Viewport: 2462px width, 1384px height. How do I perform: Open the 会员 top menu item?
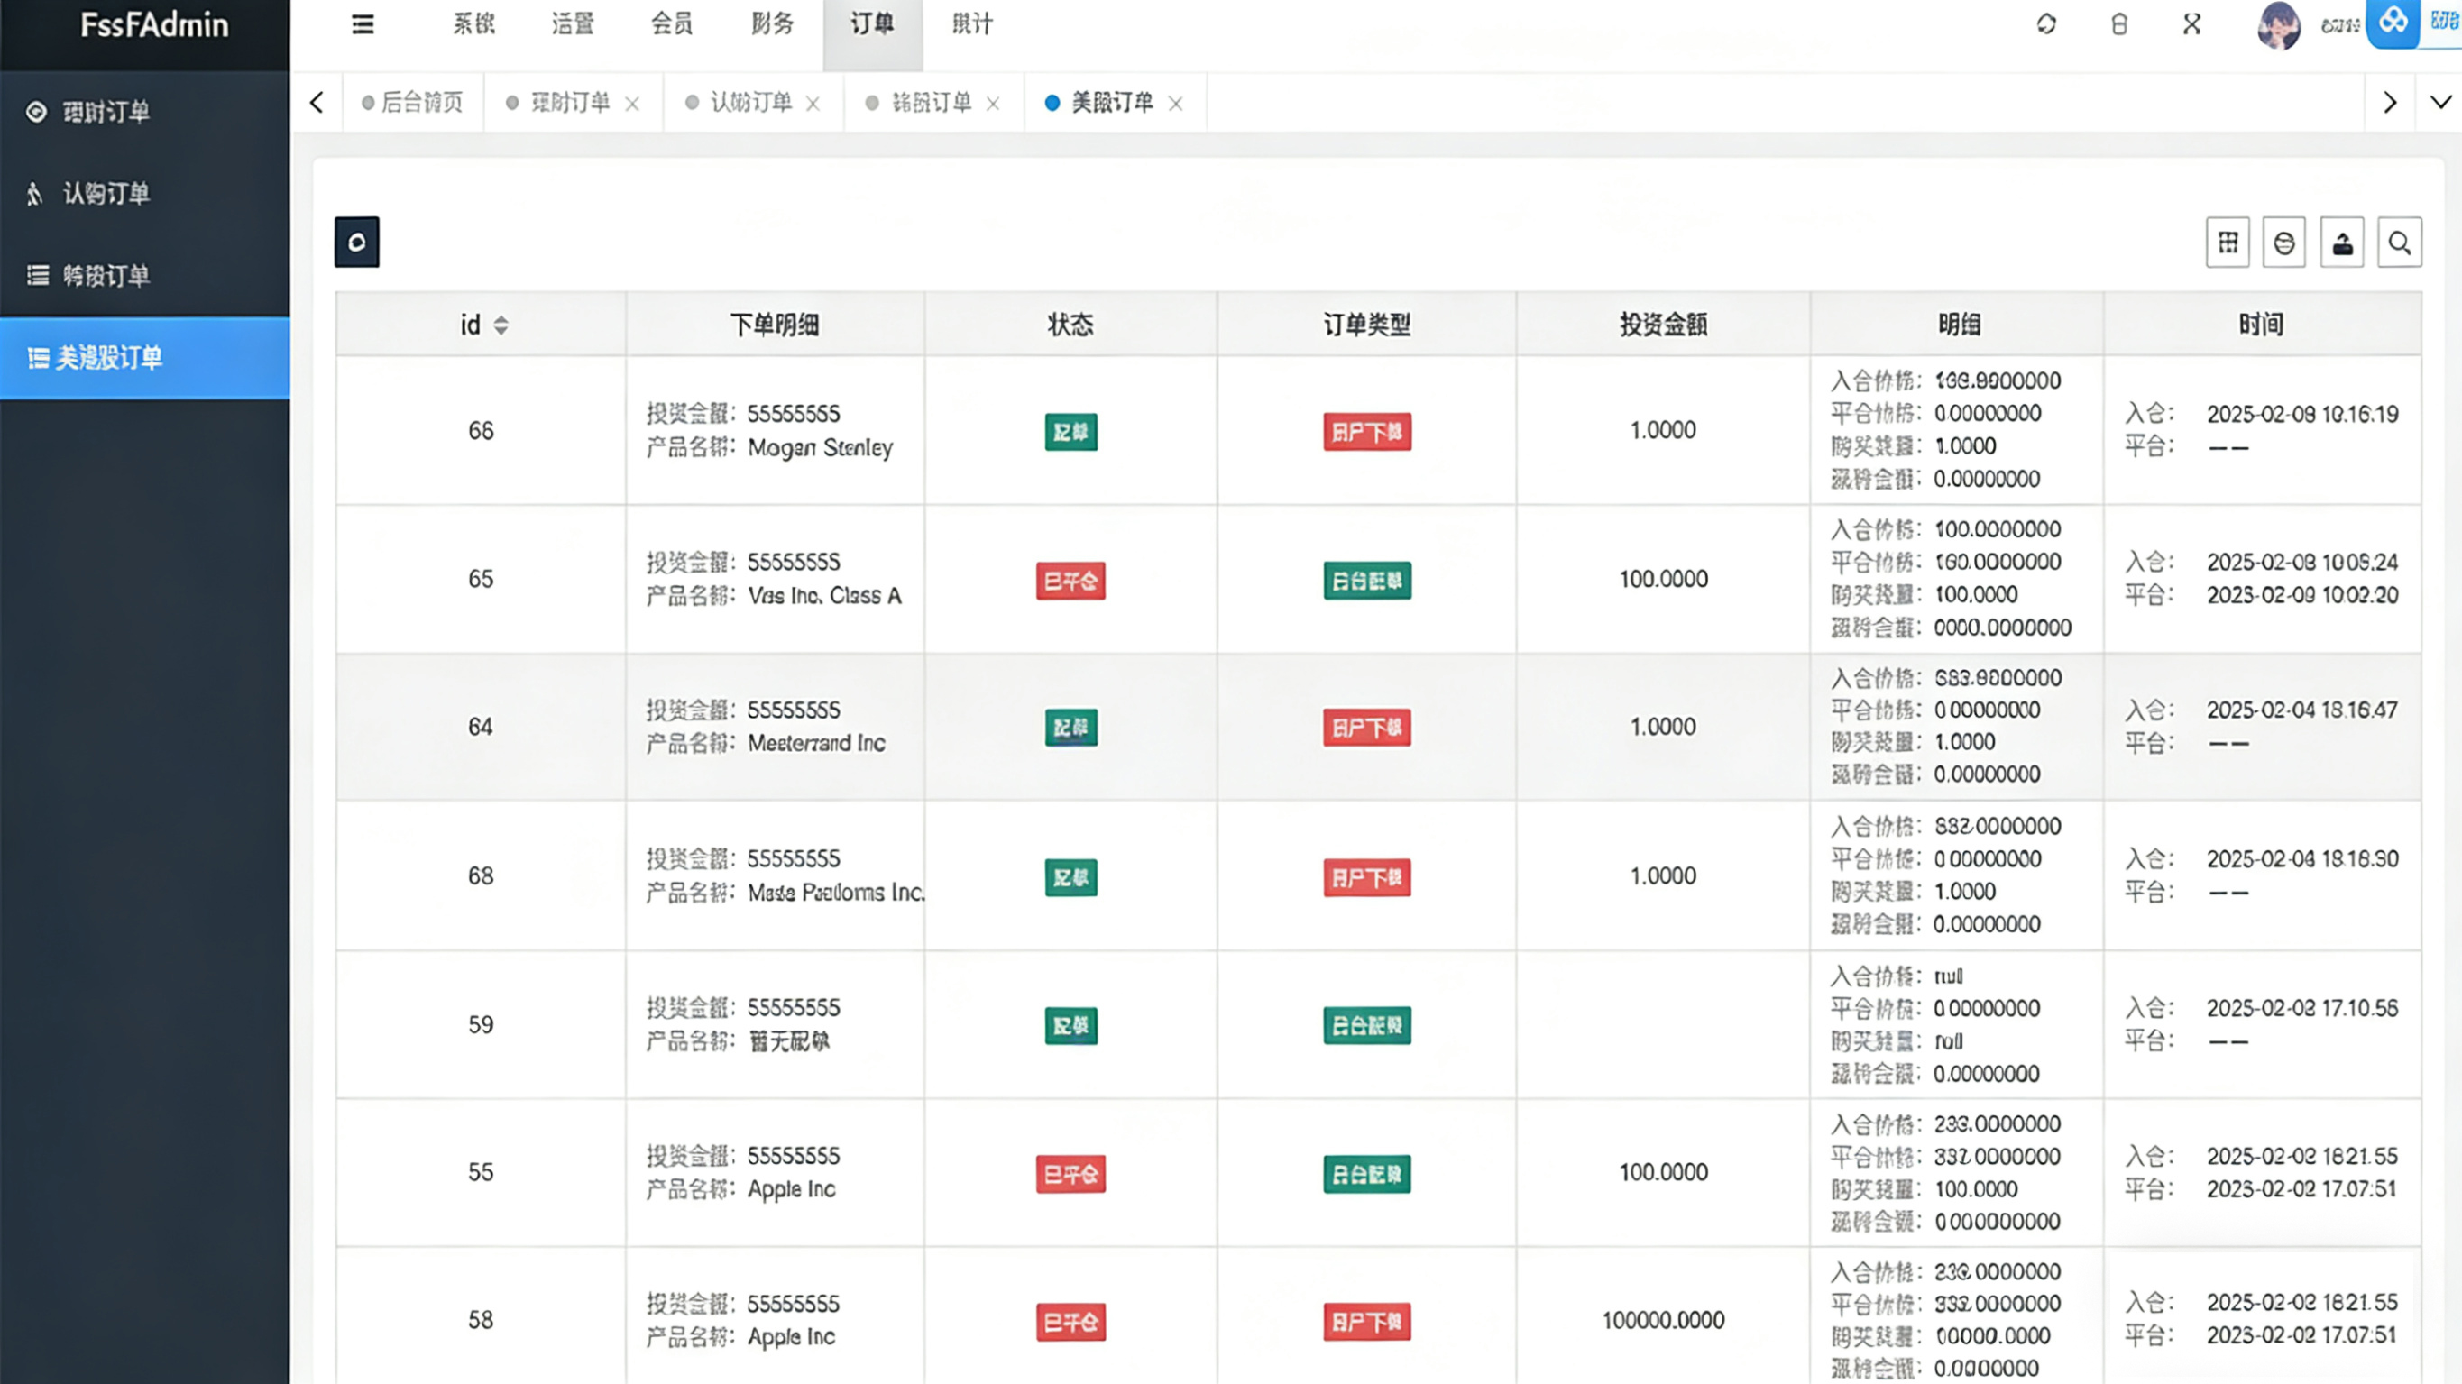click(672, 24)
